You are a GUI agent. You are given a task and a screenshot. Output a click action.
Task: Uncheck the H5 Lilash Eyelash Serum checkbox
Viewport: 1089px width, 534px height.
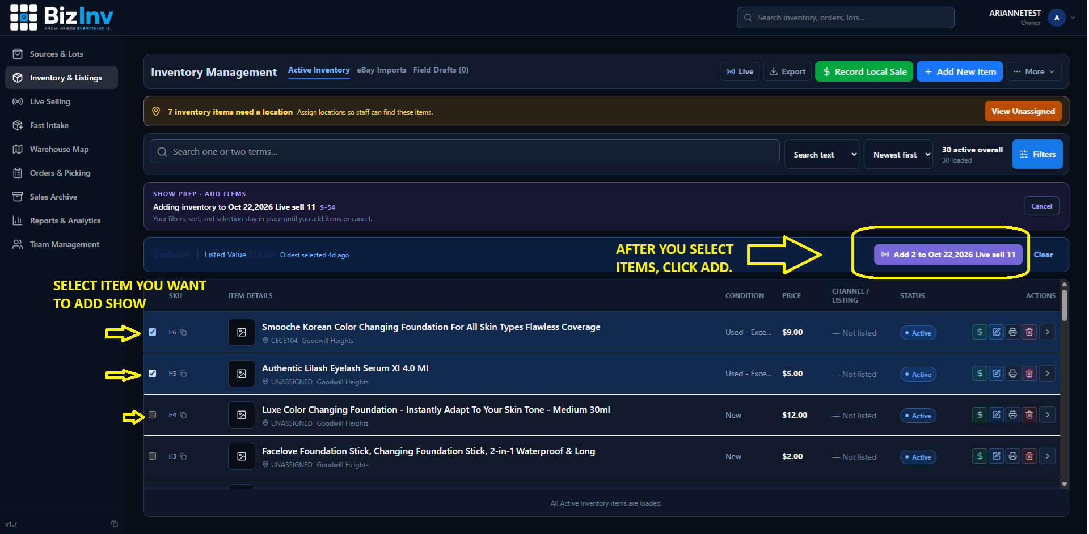152,374
